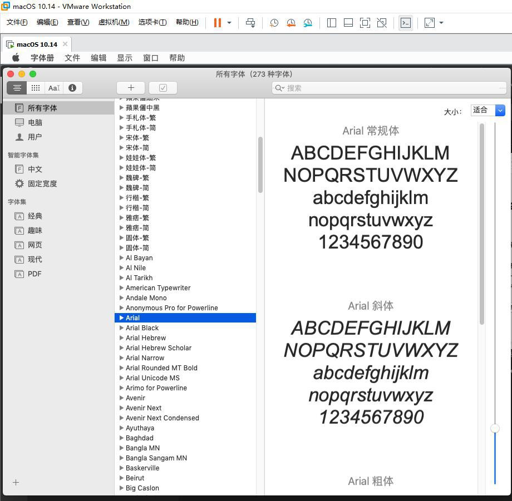The image size is (512, 501).
Task: Open search options magnifier dropdown
Action: click(279, 88)
